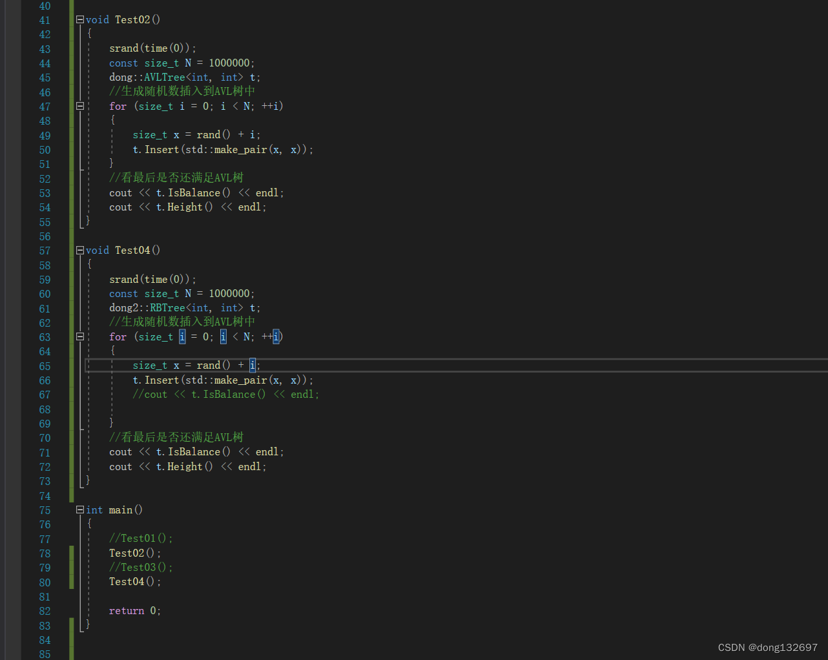
Task: Click 'cout << t.Height() << endl;' on line 72
Action: pyautogui.click(x=188, y=467)
